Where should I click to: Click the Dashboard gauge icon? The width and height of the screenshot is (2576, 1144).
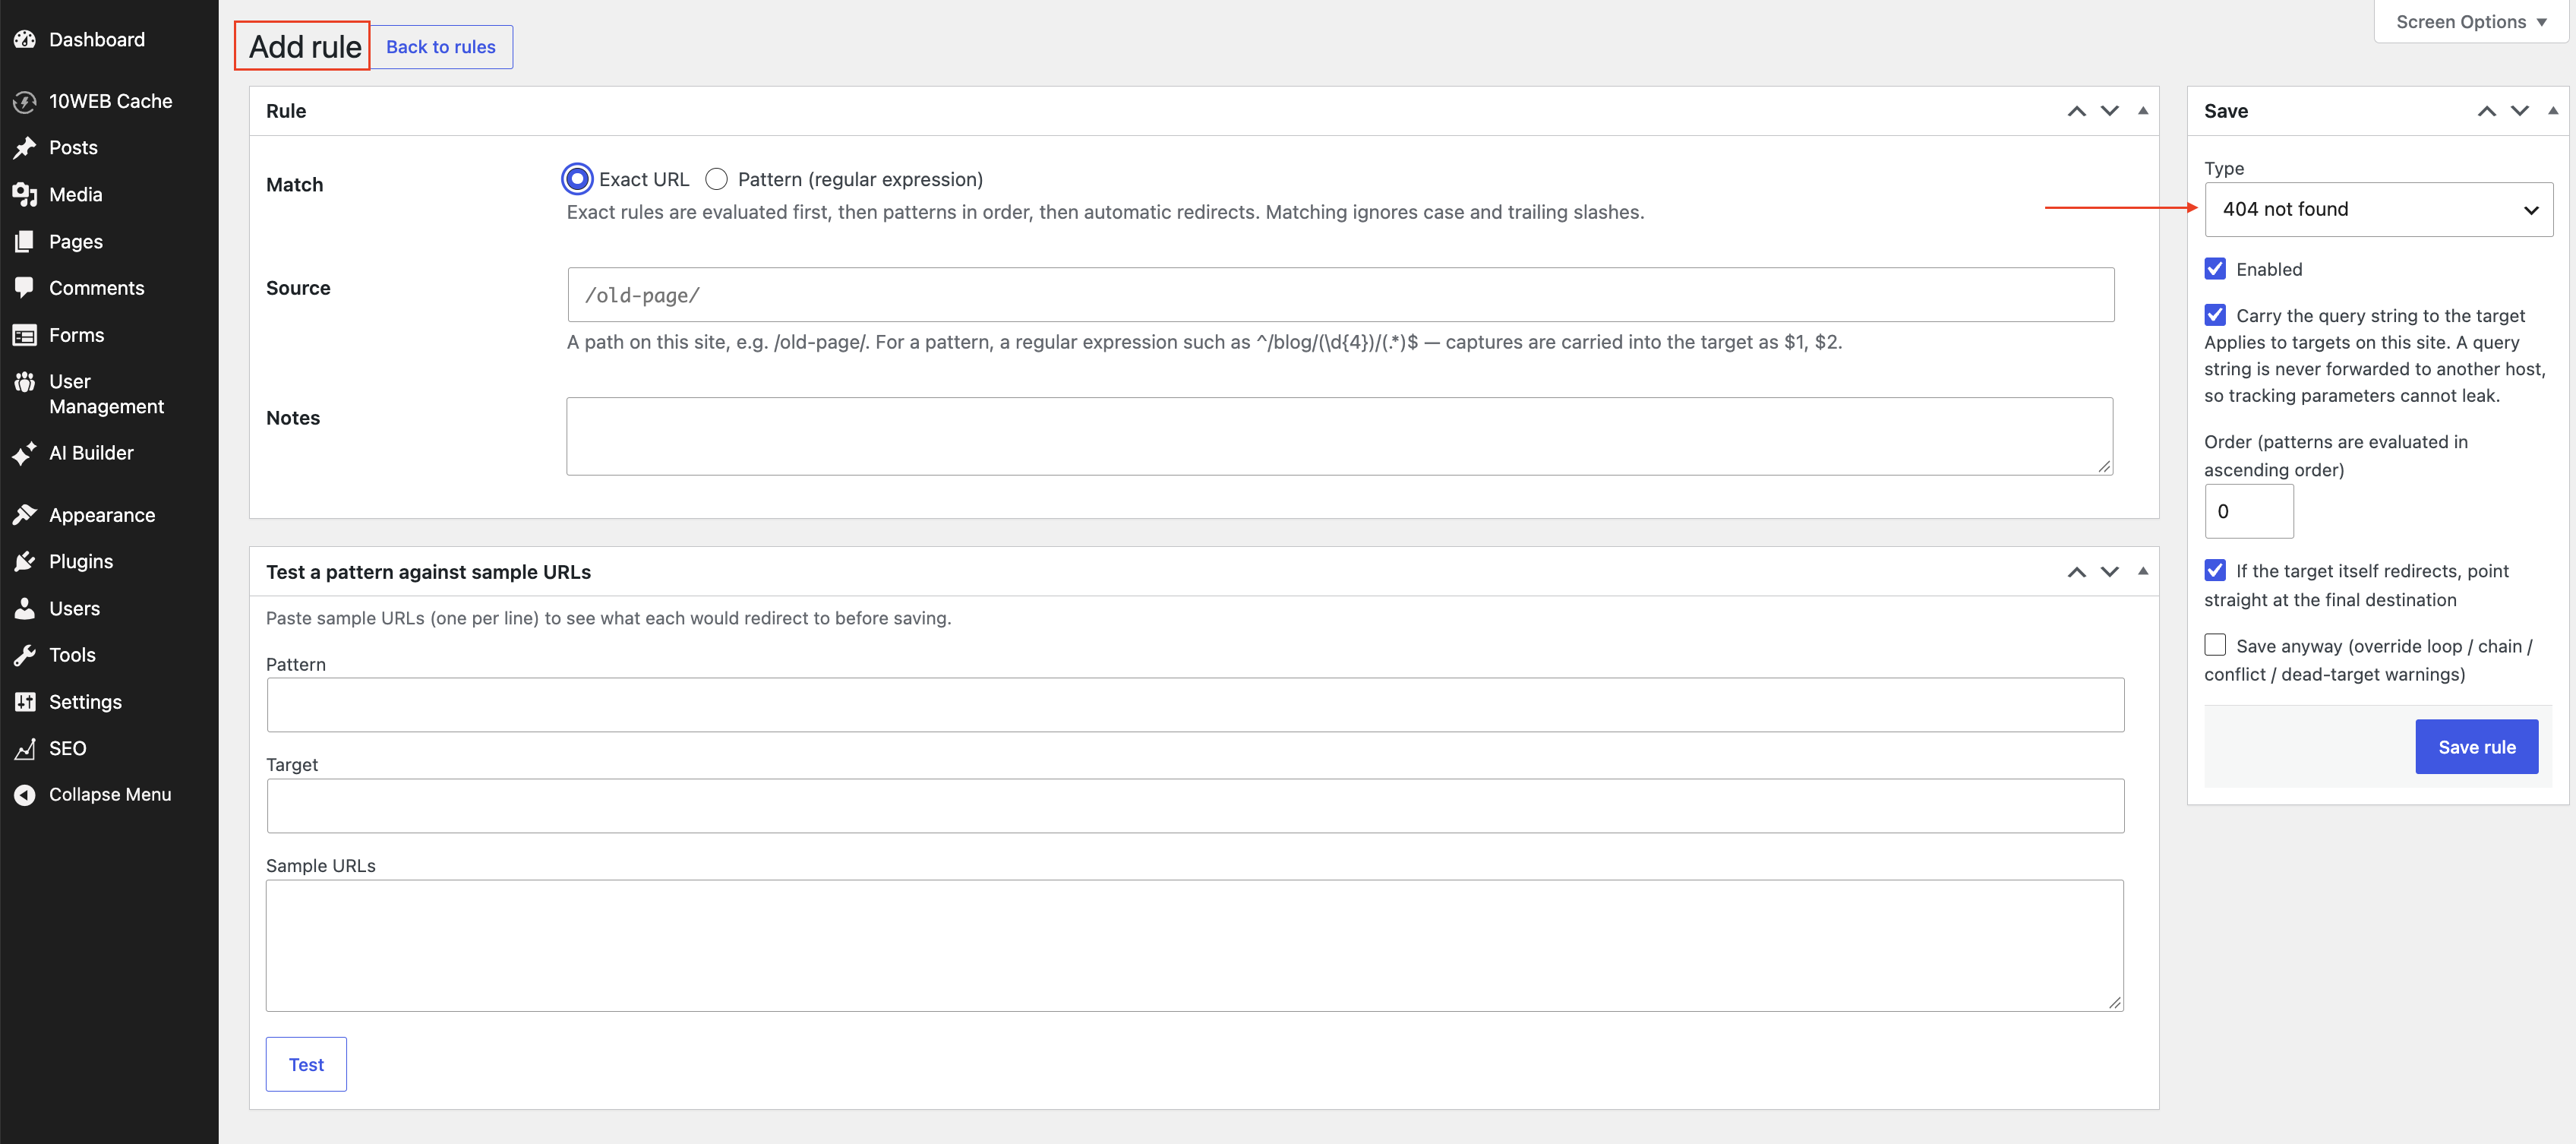click(25, 40)
